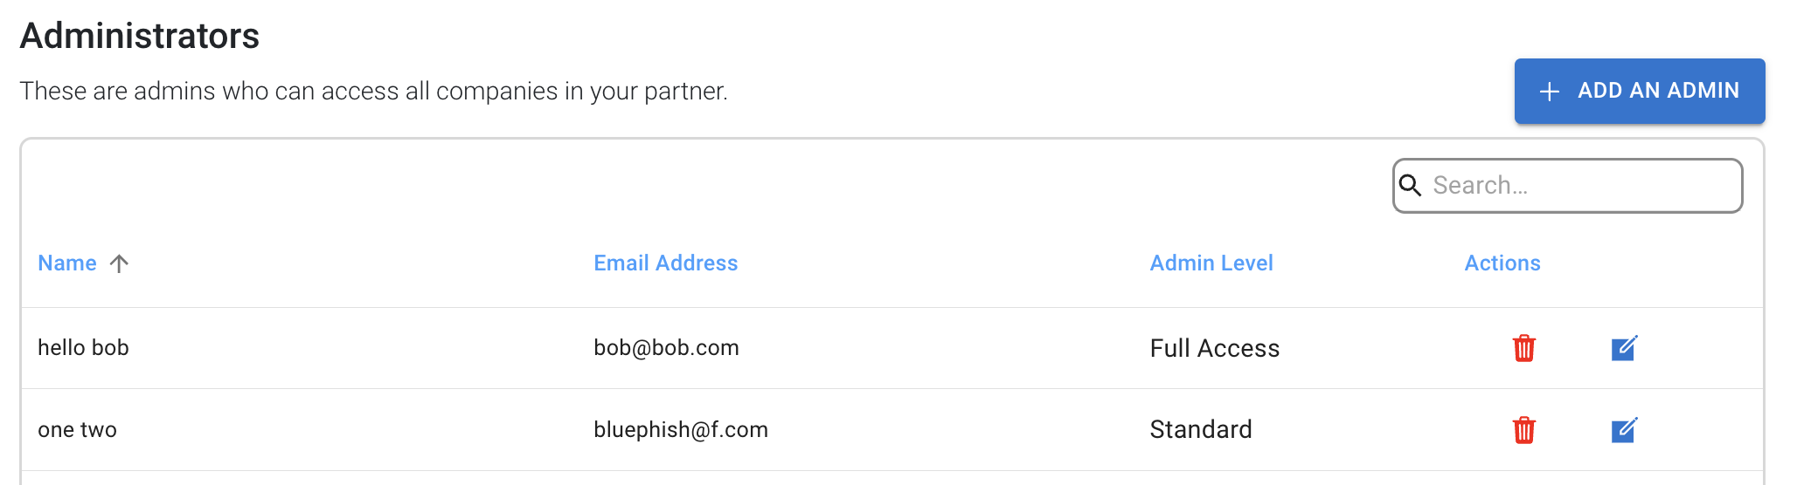Select the hello bob name cell
The height and width of the screenshot is (485, 1797).
point(83,348)
